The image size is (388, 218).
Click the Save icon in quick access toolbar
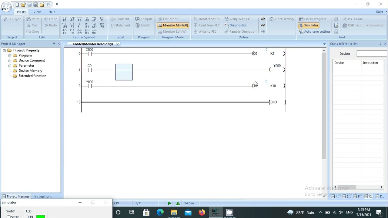(x=29, y=5)
